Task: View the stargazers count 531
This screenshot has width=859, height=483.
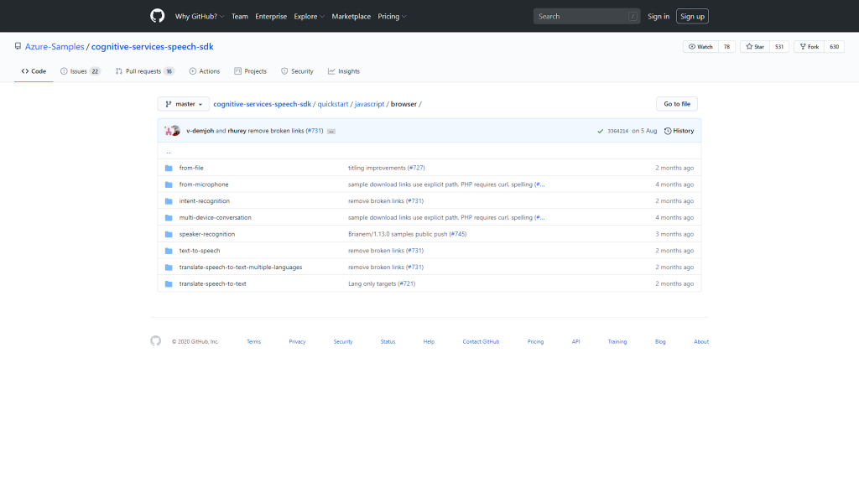Action: point(779,47)
